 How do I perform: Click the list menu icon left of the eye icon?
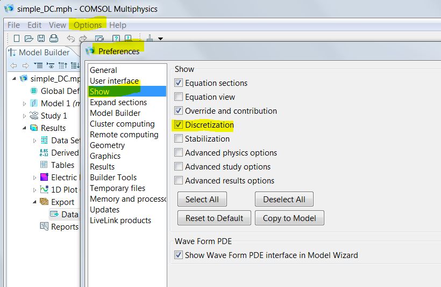point(38,65)
